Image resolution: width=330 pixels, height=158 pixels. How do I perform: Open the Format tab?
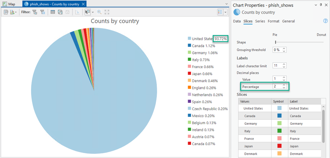click(x=274, y=21)
